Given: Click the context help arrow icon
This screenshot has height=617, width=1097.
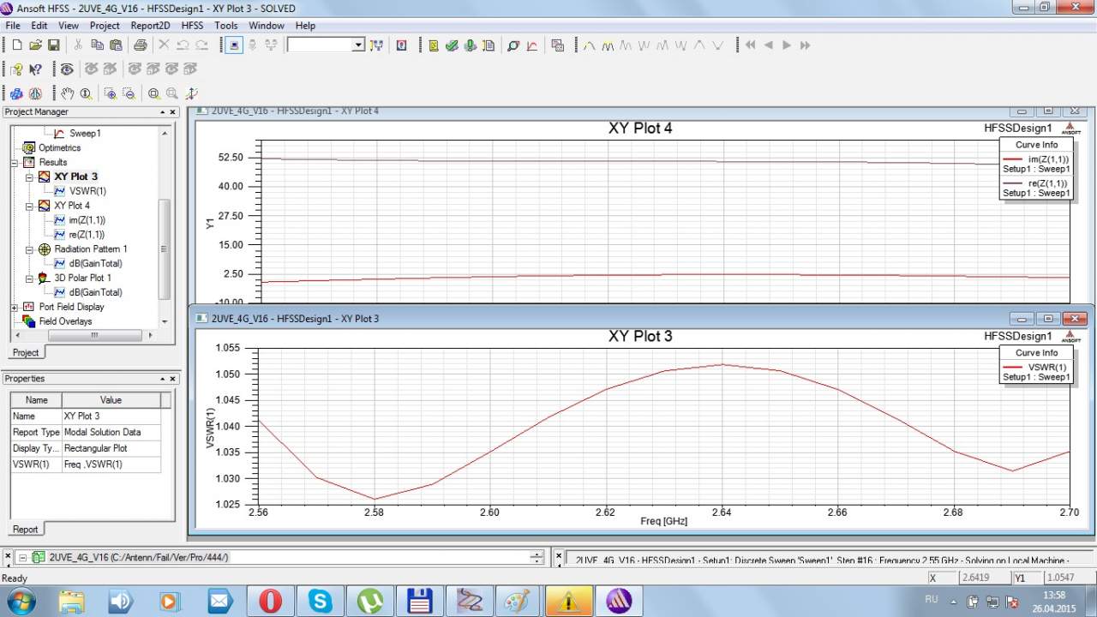Looking at the screenshot, I should pos(35,69).
